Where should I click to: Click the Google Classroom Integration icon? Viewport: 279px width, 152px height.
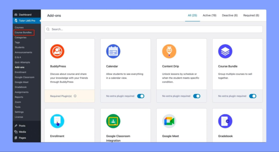[x=113, y=121]
